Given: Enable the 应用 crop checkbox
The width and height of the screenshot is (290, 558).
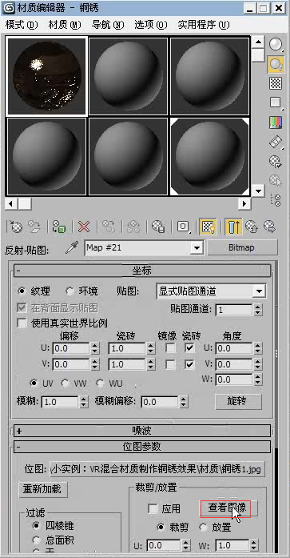Looking at the screenshot, I should (153, 509).
